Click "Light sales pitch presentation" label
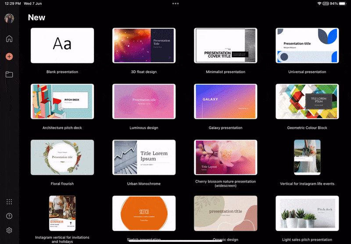 [307, 240]
